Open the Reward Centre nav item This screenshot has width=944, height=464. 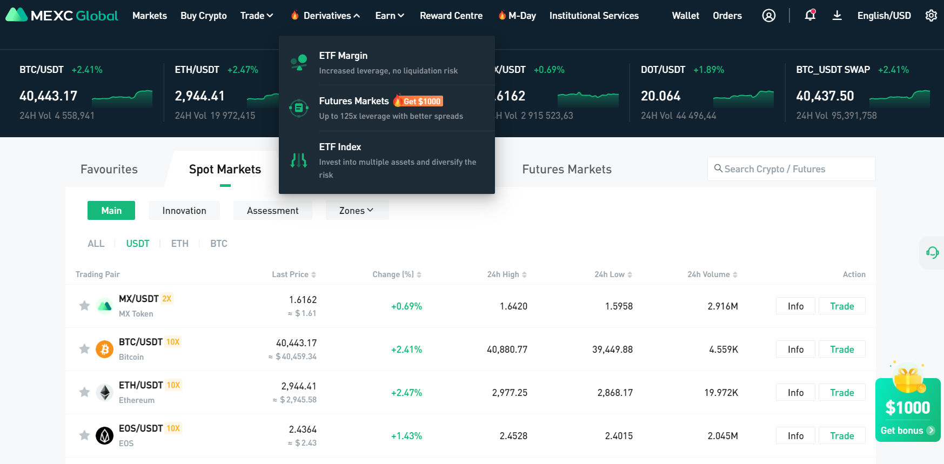(x=451, y=16)
